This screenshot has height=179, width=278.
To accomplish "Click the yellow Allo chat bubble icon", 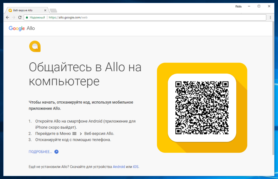I will point(35,46).
